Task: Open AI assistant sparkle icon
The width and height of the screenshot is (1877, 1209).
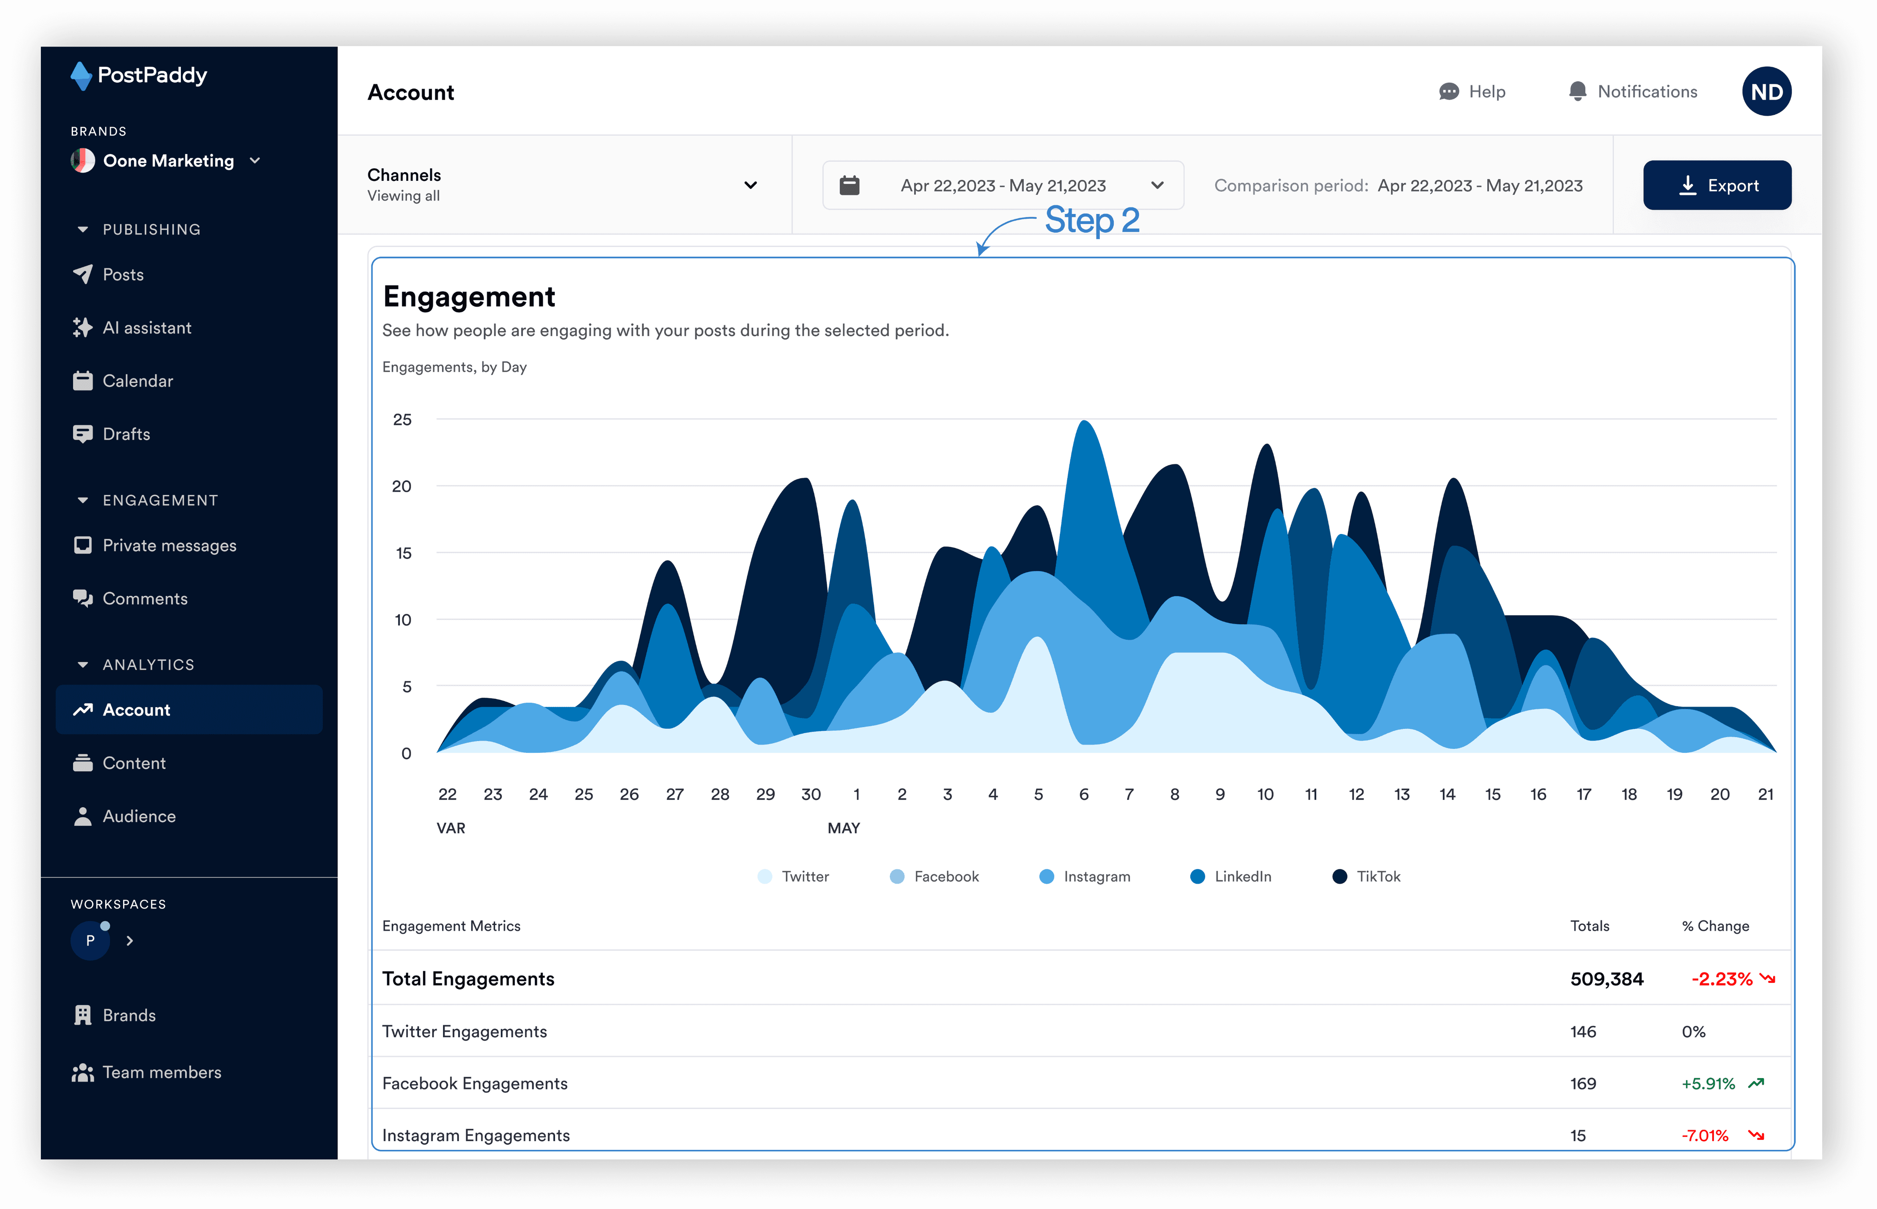Action: tap(83, 327)
